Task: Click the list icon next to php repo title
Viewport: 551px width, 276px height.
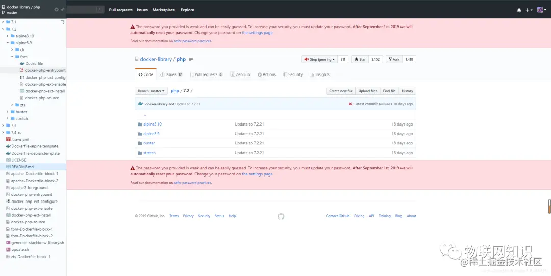Action: tap(191, 59)
